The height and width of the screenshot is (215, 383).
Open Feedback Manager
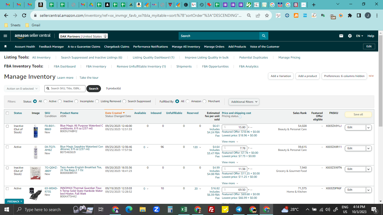[51, 46]
